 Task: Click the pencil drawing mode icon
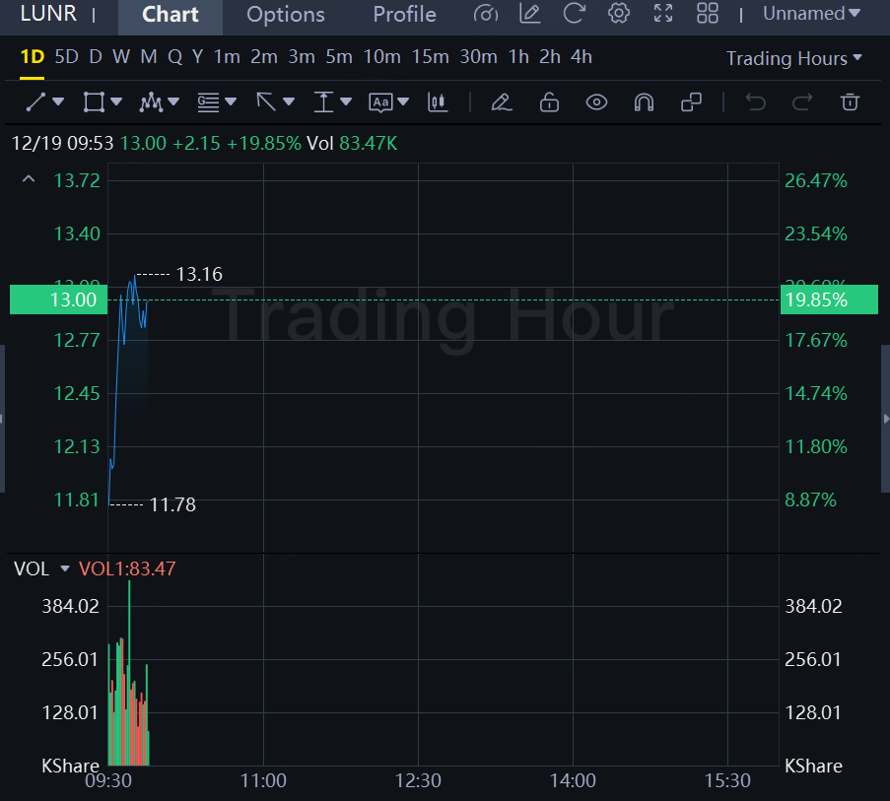pyautogui.click(x=502, y=102)
